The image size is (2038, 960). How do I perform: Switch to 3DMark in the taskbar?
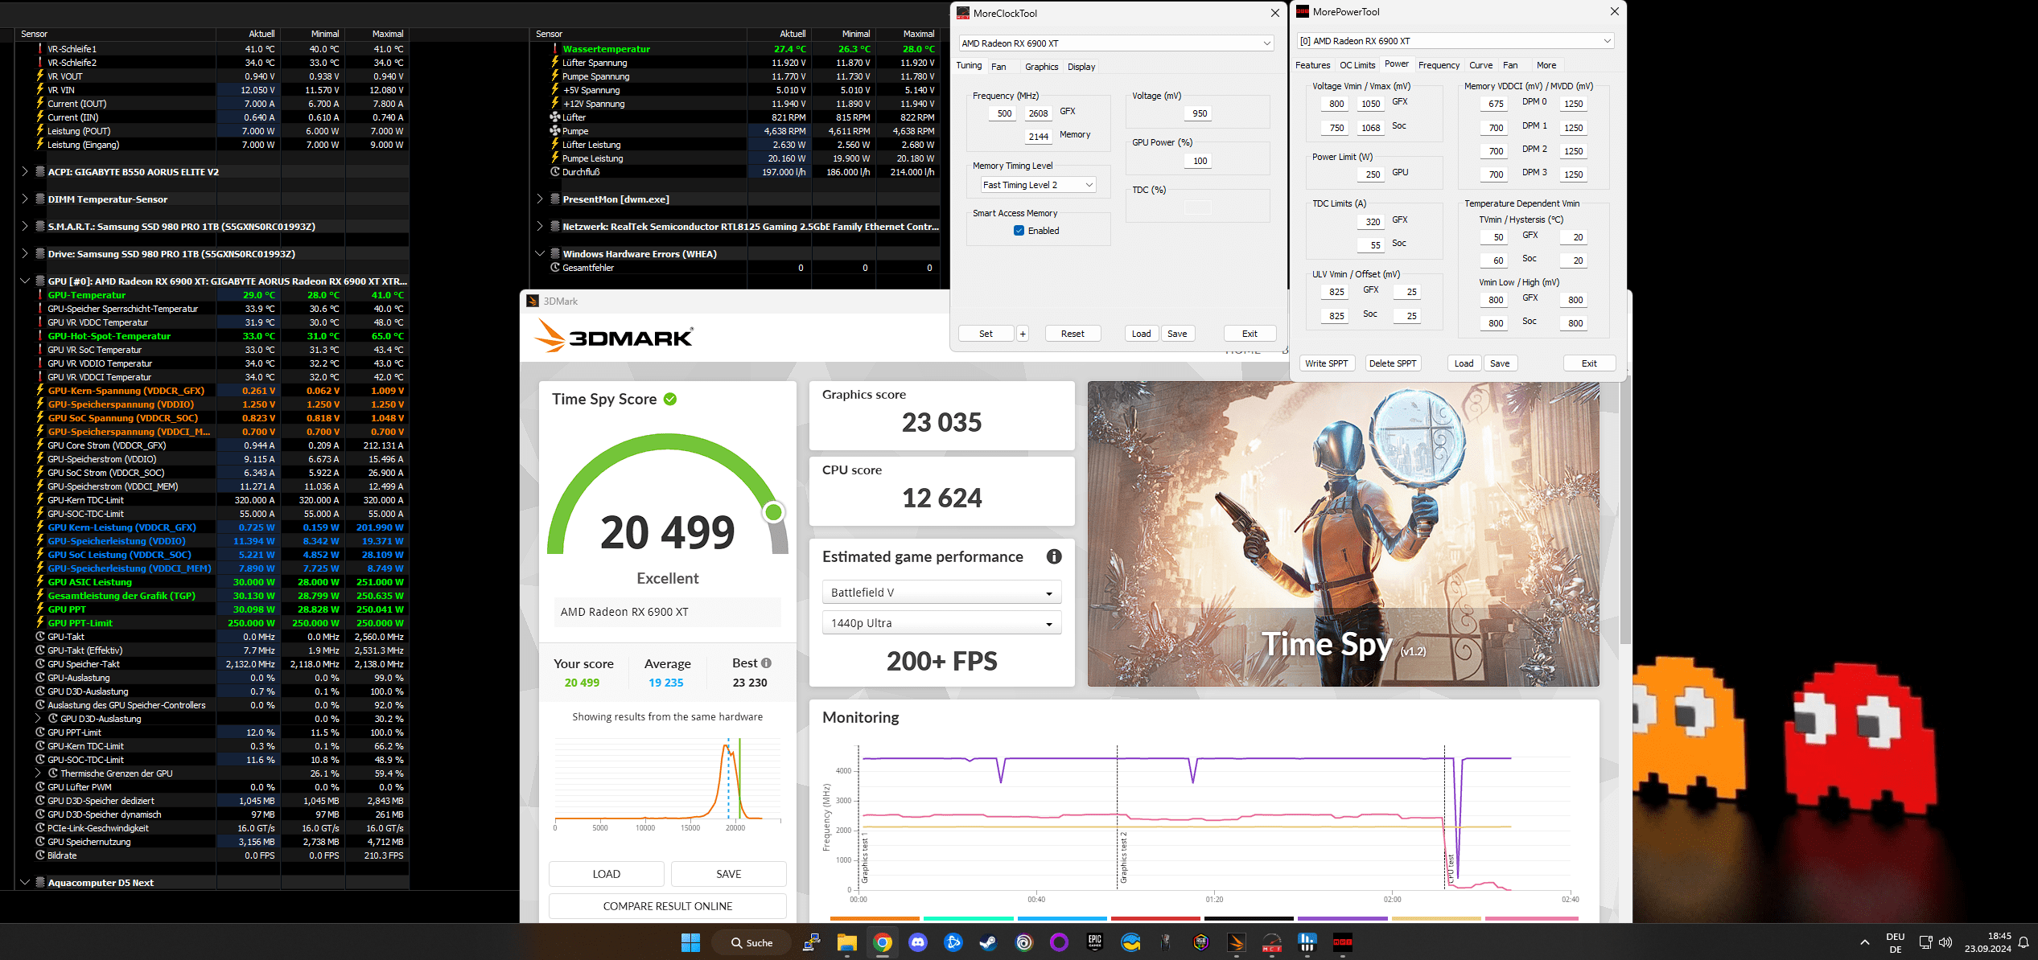pyautogui.click(x=1237, y=942)
